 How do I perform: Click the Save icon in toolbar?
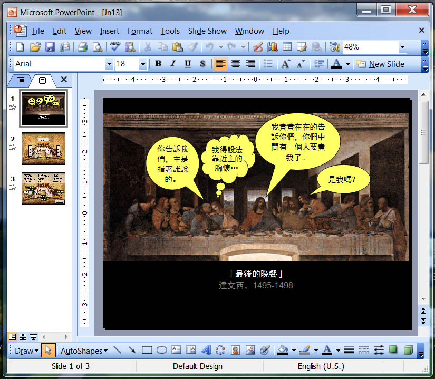point(50,47)
